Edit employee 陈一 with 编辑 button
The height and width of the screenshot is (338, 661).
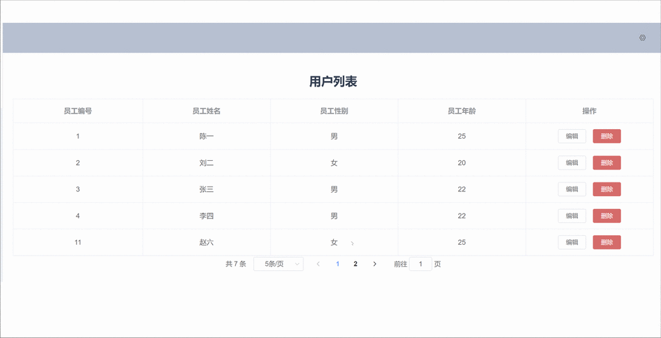click(572, 136)
